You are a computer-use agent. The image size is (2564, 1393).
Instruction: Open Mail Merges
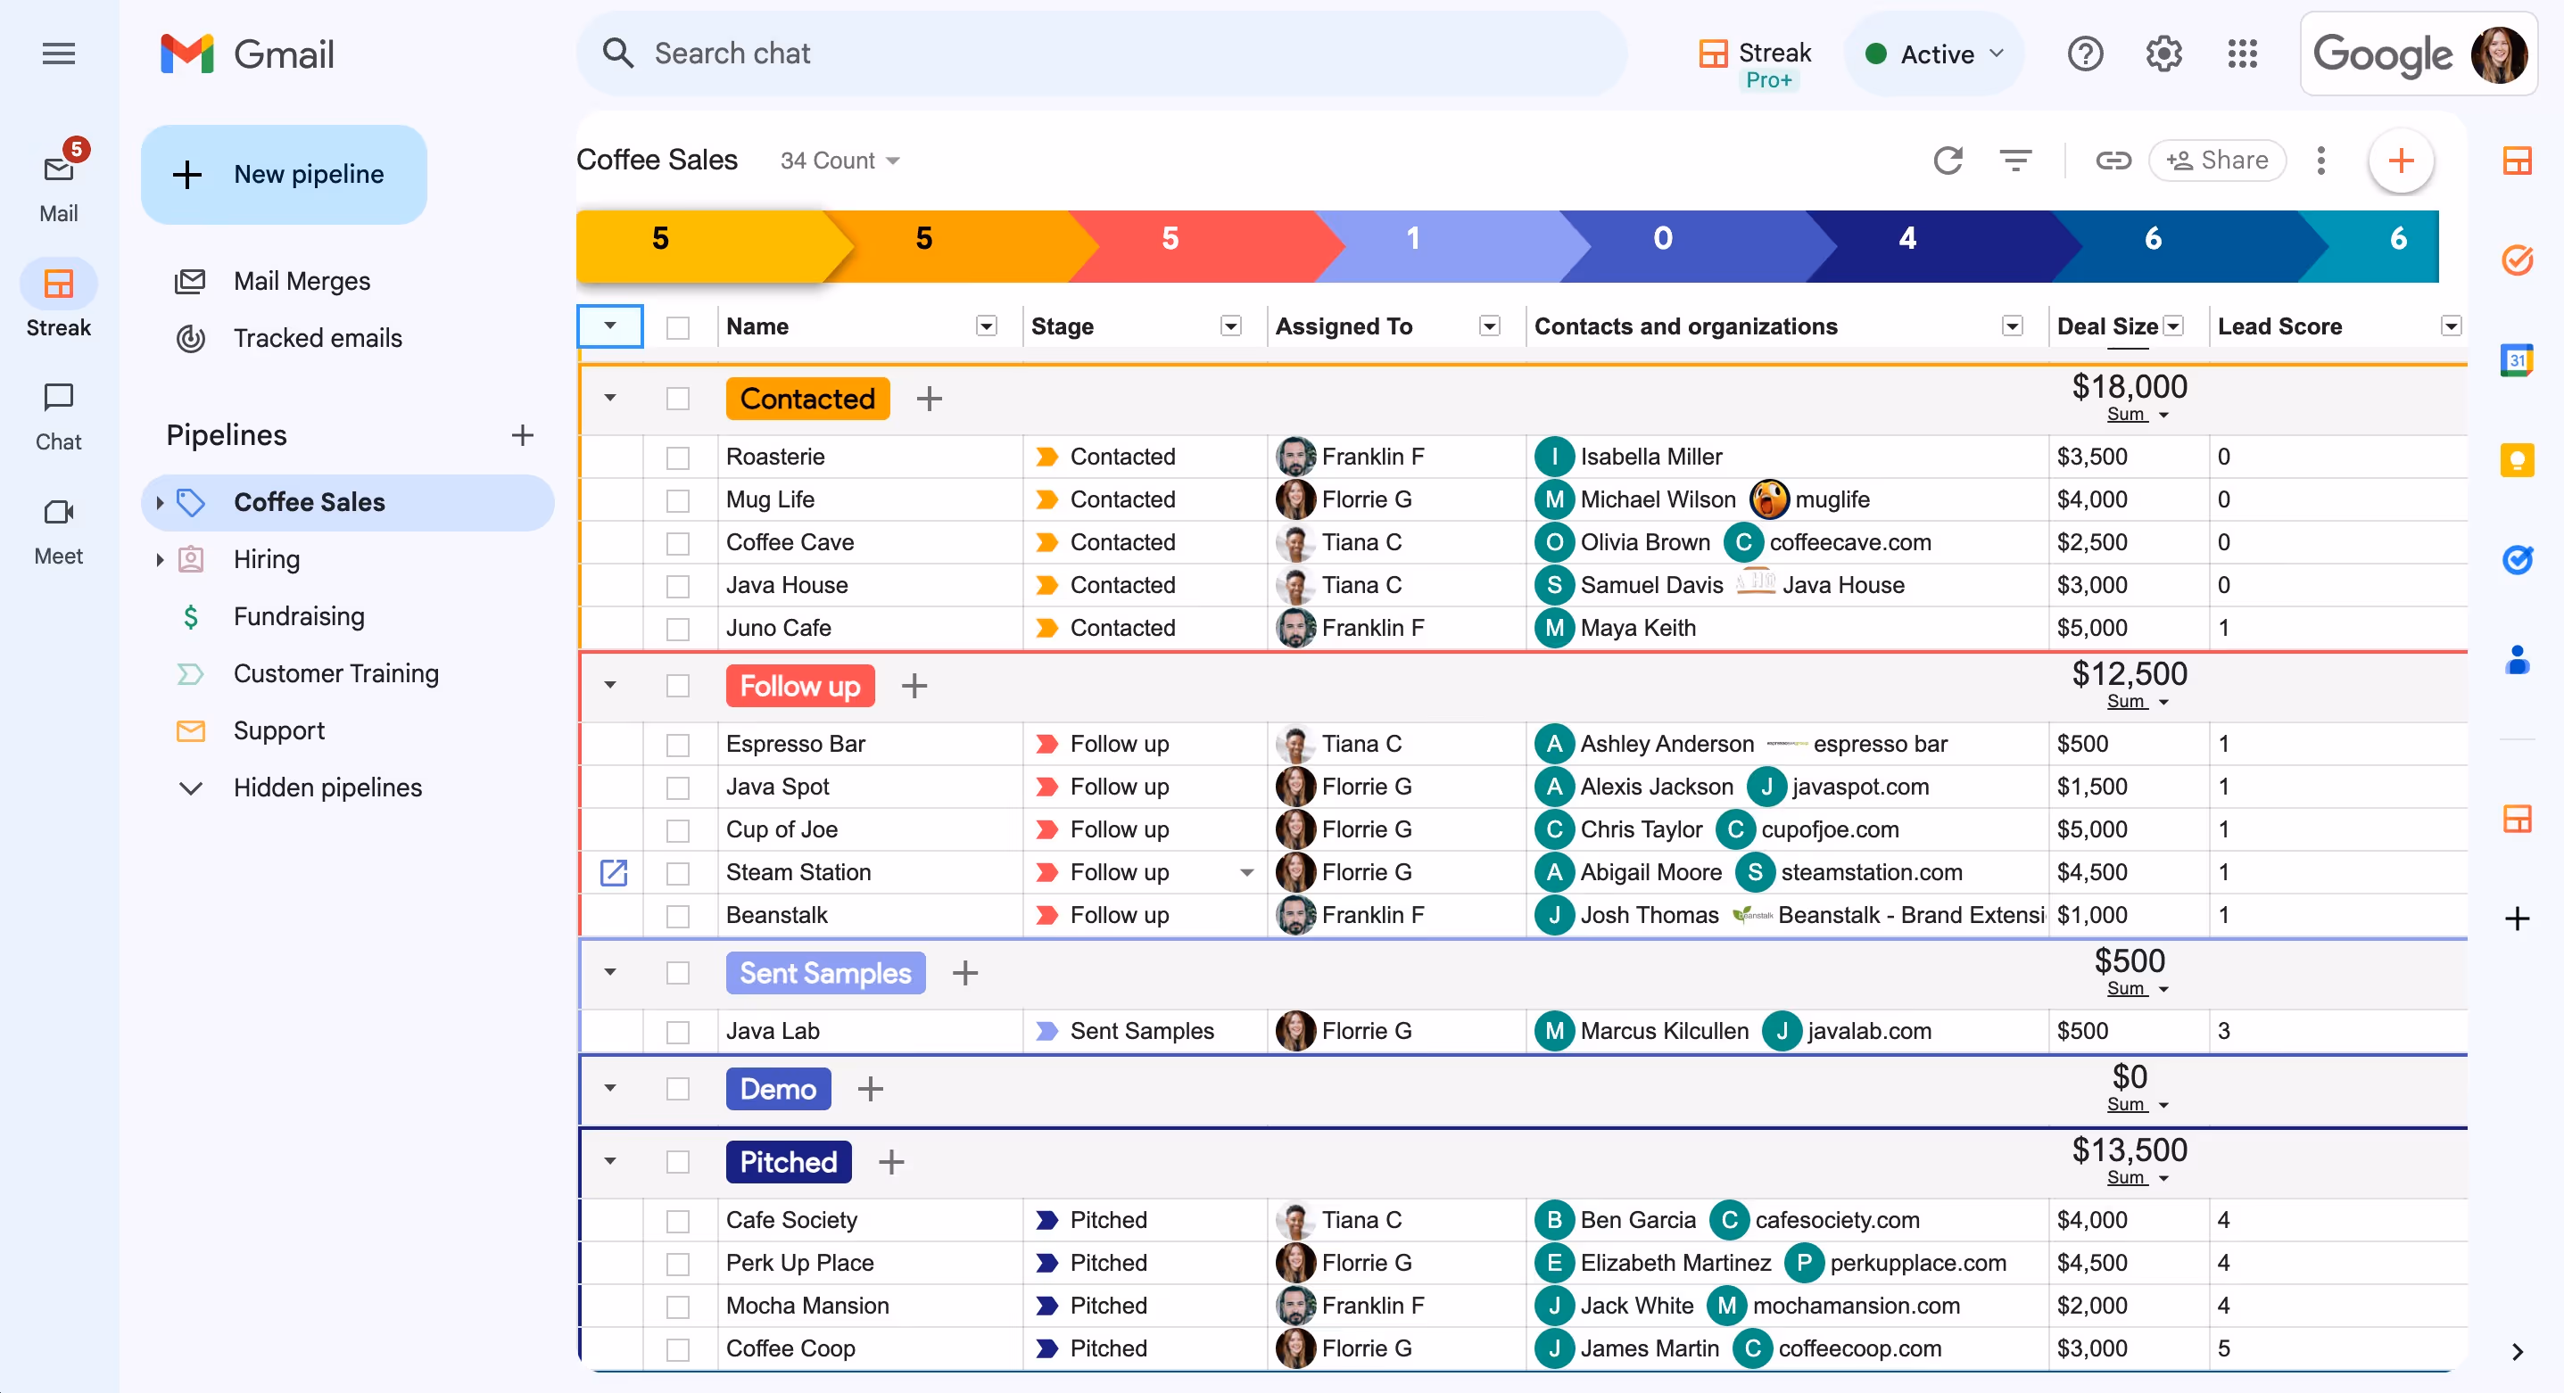pyautogui.click(x=301, y=281)
